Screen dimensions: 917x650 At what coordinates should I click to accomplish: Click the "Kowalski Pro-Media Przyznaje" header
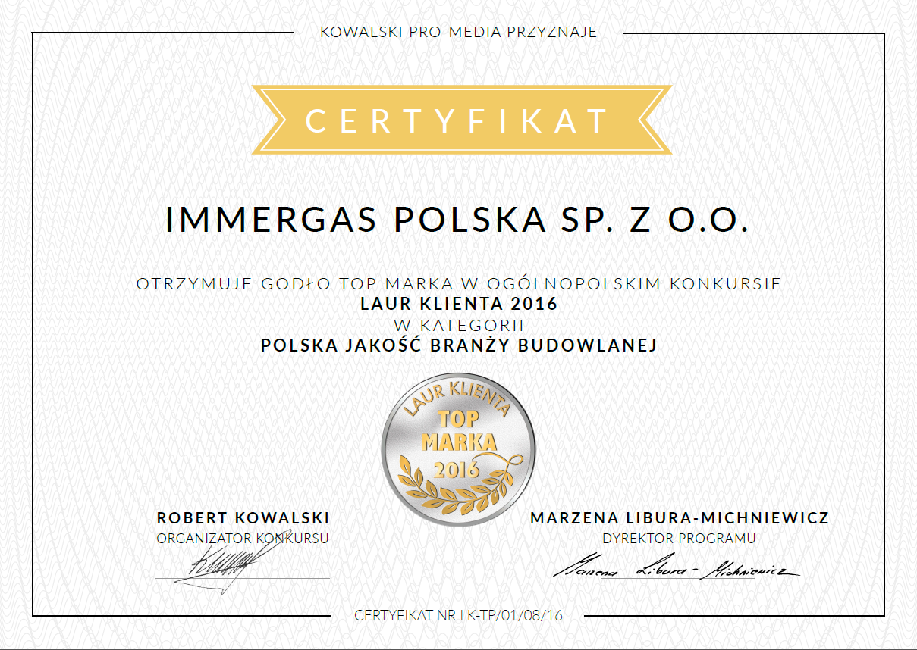pos(458,32)
